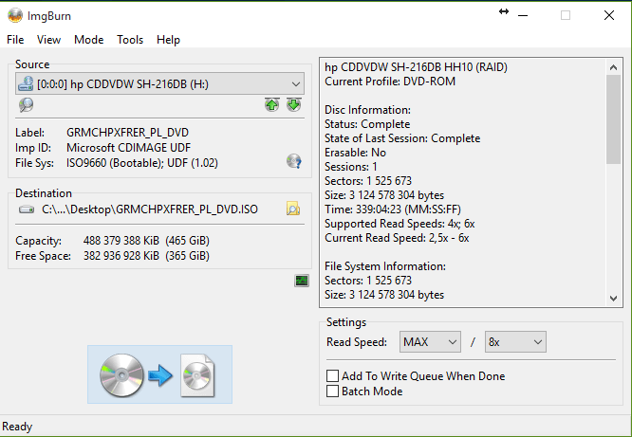Open the File menu
The width and height of the screenshot is (632, 437).
click(15, 40)
